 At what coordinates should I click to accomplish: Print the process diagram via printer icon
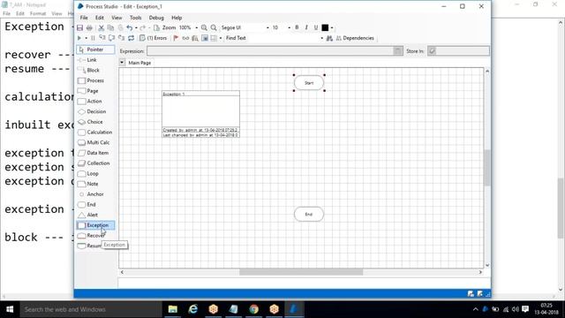(x=89, y=27)
